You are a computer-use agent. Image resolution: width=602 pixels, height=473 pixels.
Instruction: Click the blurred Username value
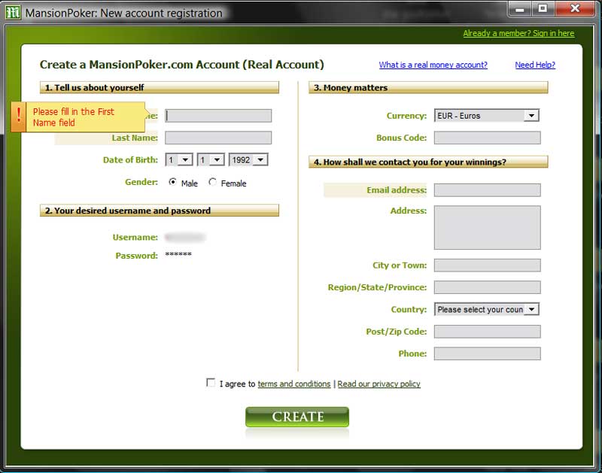click(x=185, y=237)
